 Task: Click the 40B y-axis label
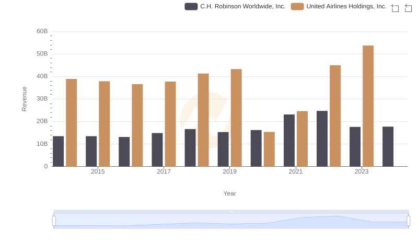click(42, 76)
